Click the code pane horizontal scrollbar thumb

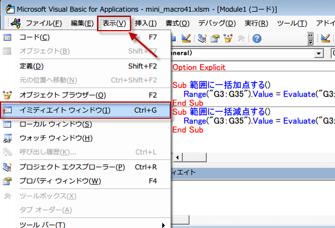195,158
